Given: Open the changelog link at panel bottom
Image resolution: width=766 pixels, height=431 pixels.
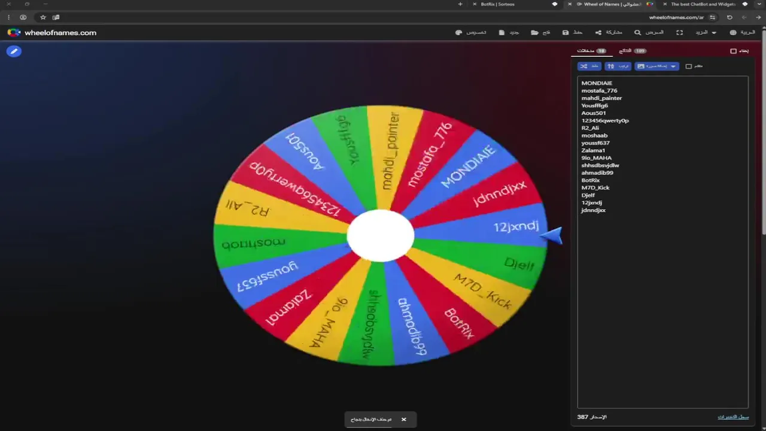Looking at the screenshot, I should [x=733, y=417].
